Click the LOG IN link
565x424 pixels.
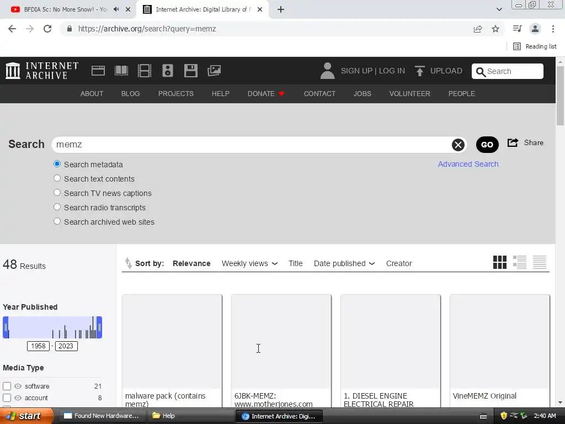pos(392,71)
